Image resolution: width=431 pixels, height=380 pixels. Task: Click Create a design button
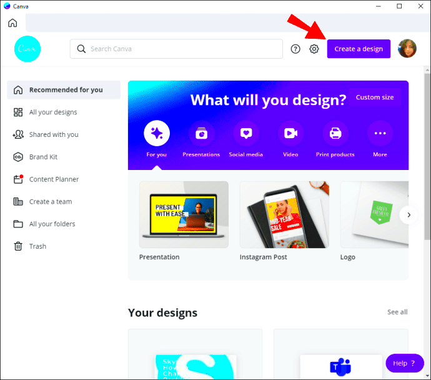pos(359,49)
